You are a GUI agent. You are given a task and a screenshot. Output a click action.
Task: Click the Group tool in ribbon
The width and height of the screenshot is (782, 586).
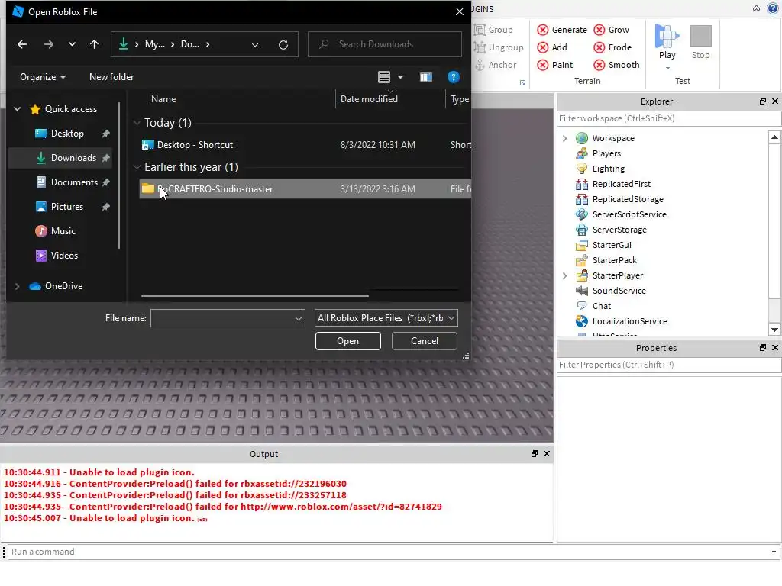(x=494, y=30)
